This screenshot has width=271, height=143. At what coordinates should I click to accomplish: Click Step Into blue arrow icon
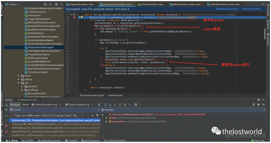110,105
